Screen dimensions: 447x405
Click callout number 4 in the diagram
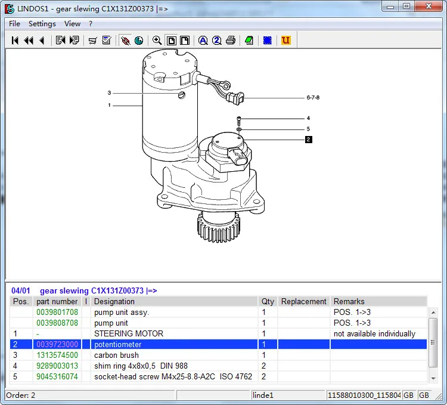coord(308,118)
